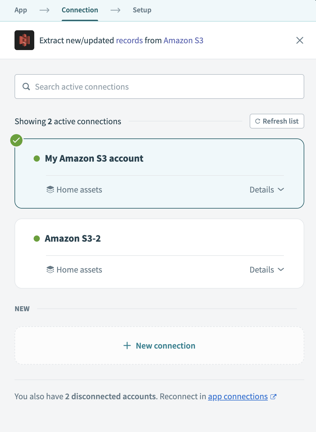Switch to the Setup step
The image size is (316, 432).
coord(142,10)
